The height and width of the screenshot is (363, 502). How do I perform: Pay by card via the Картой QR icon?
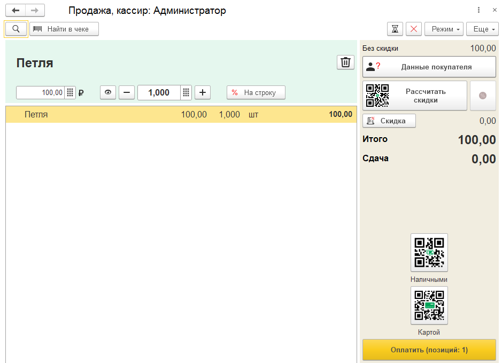429,305
